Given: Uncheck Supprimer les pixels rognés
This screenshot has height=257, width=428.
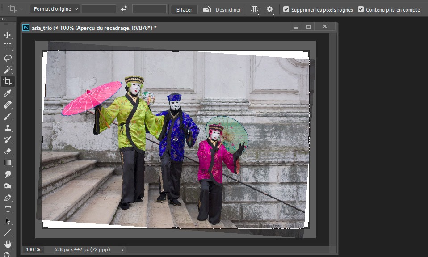Looking at the screenshot, I should pyautogui.click(x=286, y=9).
